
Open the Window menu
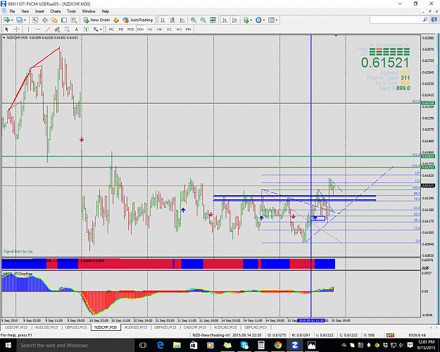(x=89, y=11)
